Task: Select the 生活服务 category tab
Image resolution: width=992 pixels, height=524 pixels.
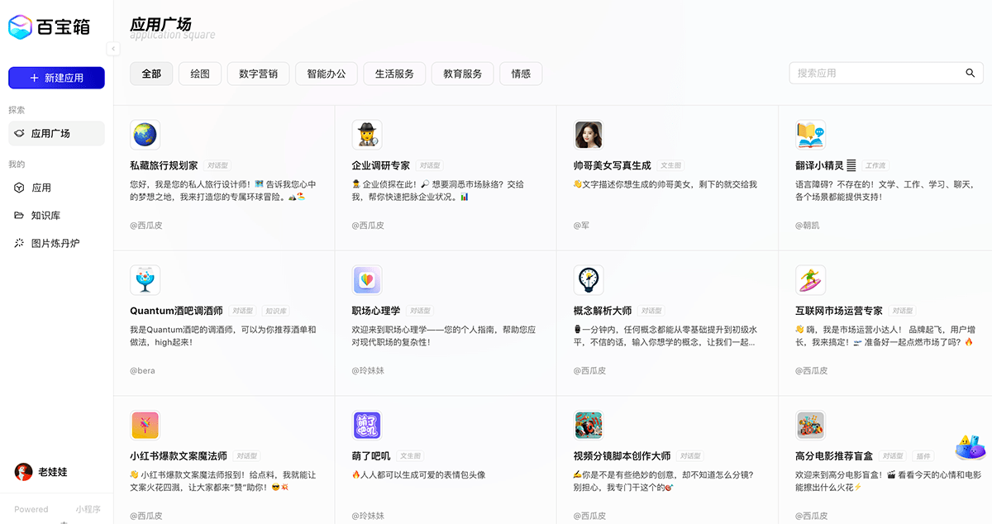Action: (394, 74)
